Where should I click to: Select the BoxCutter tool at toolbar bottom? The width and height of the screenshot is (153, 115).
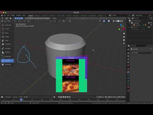7,65
